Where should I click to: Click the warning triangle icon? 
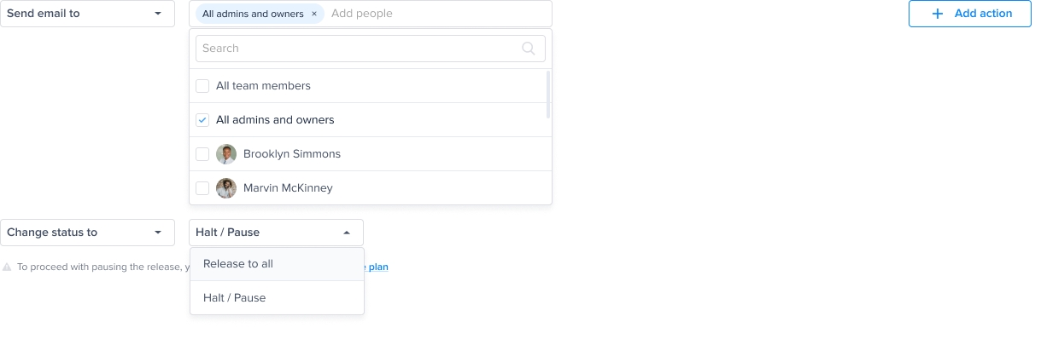(x=7, y=267)
